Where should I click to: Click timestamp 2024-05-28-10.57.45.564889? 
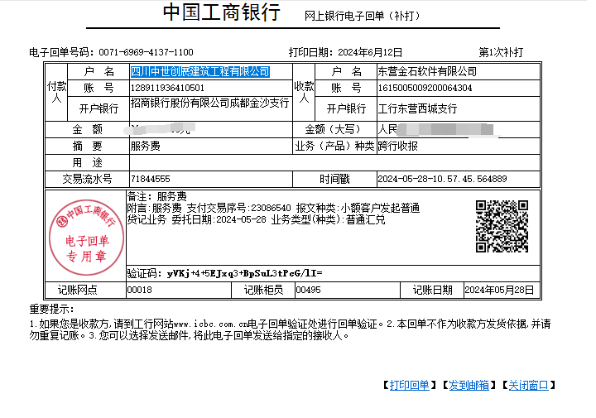442,179
